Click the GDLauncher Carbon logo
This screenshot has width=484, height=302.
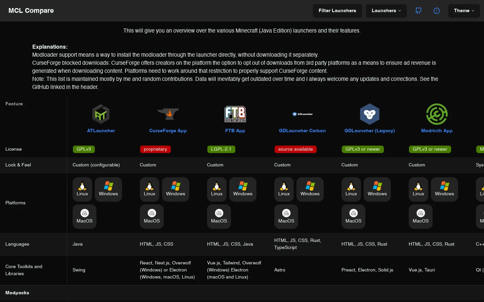tap(302, 114)
